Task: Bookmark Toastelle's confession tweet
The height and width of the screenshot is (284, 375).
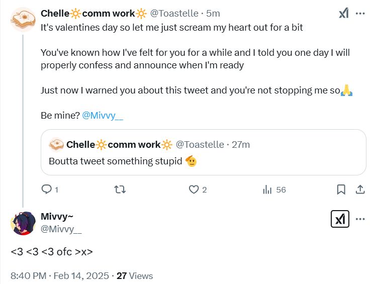Action: click(x=341, y=190)
